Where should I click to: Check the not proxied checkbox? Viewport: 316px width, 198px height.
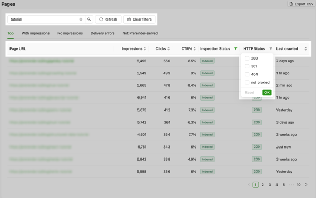[247, 82]
